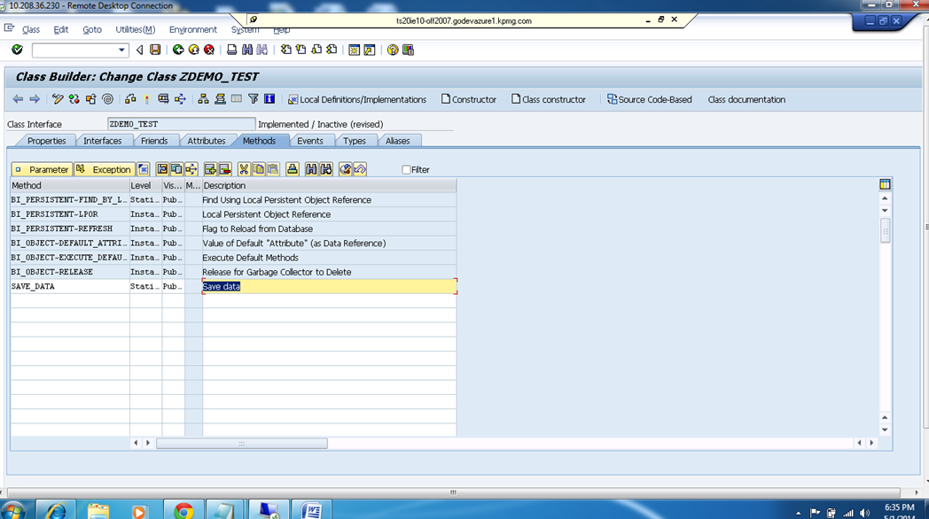Click the yellow Exit icon

pyautogui.click(x=194, y=50)
